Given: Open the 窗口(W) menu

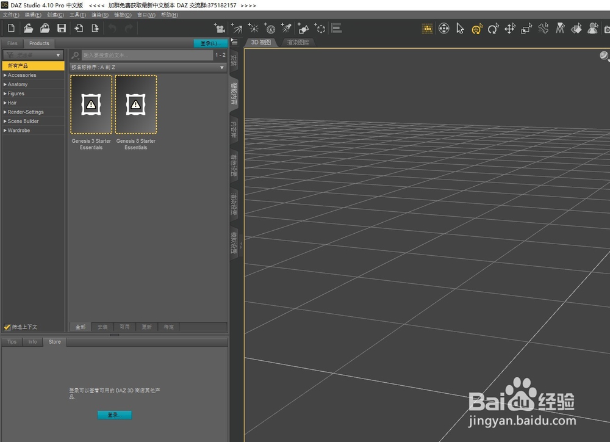Looking at the screenshot, I should [x=146, y=15].
